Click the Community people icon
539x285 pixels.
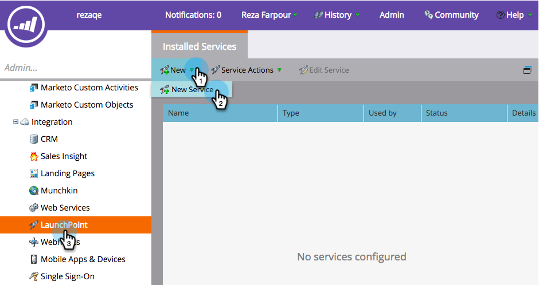[429, 15]
